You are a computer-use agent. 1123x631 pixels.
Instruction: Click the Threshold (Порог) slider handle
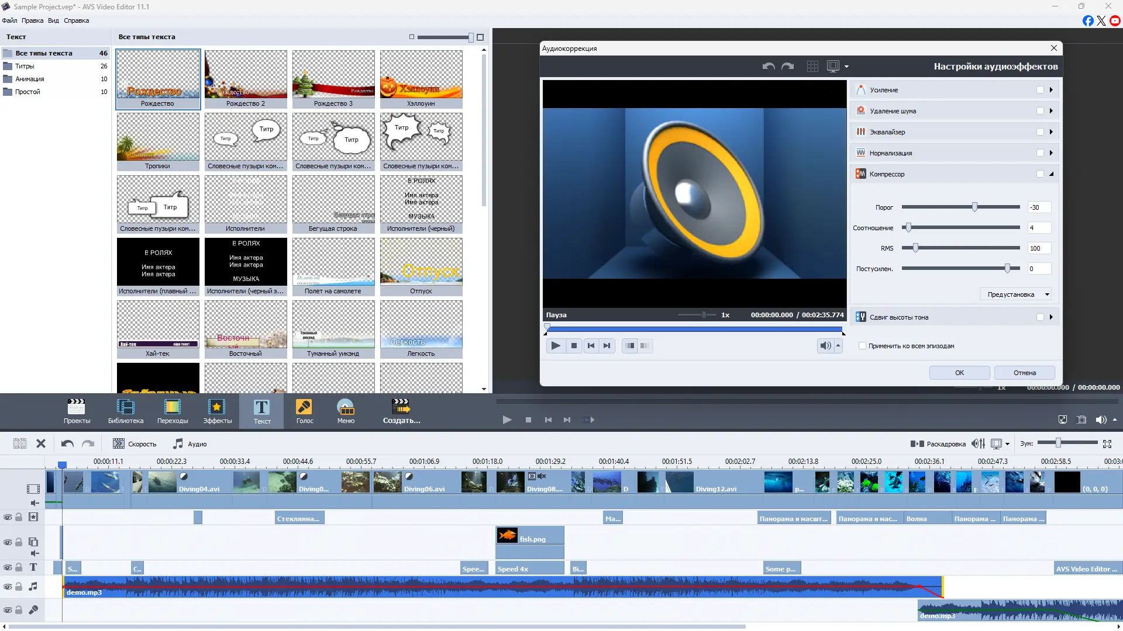[974, 207]
